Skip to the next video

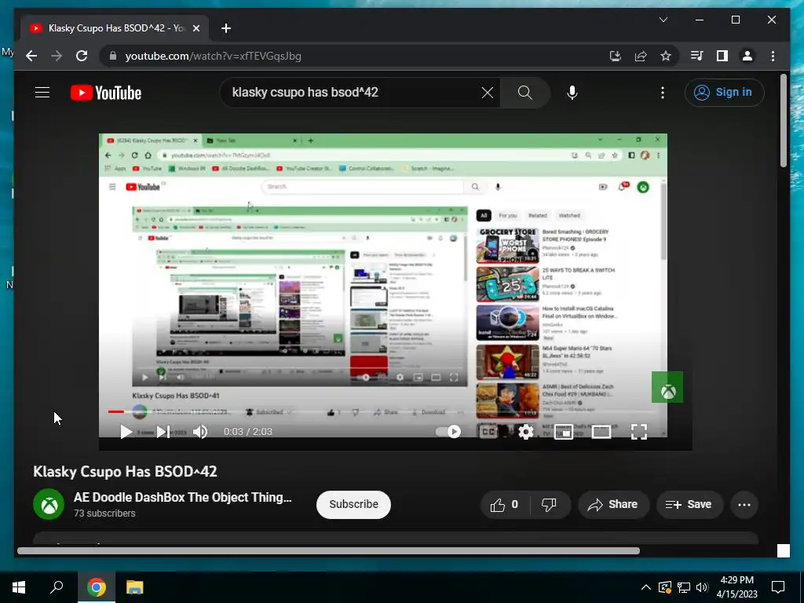click(163, 432)
